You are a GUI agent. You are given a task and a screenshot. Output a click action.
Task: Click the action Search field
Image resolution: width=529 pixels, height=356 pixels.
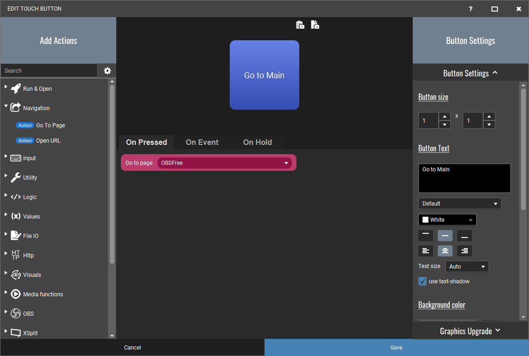pyautogui.click(x=49, y=71)
